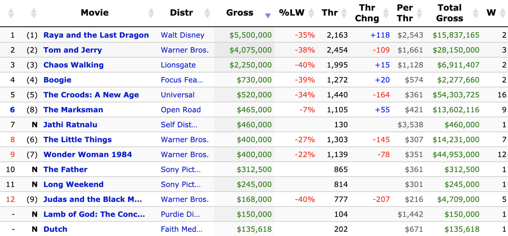Open the Boogie movie link

(58, 80)
